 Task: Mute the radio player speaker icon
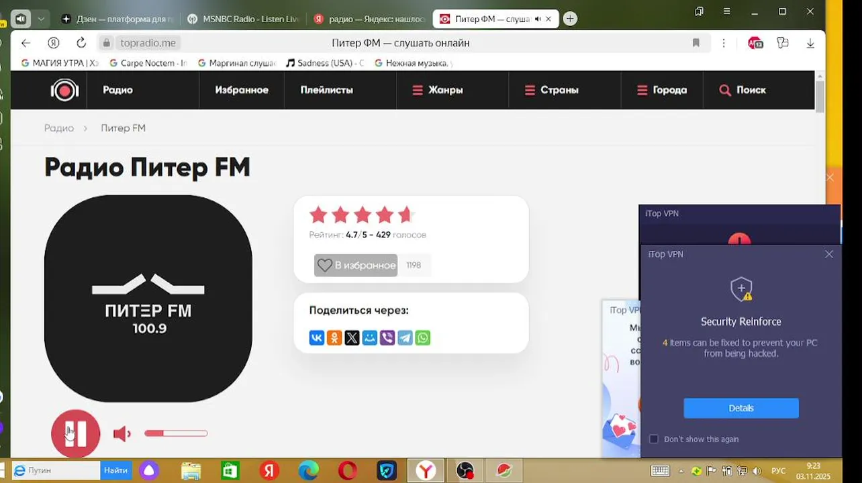122,434
